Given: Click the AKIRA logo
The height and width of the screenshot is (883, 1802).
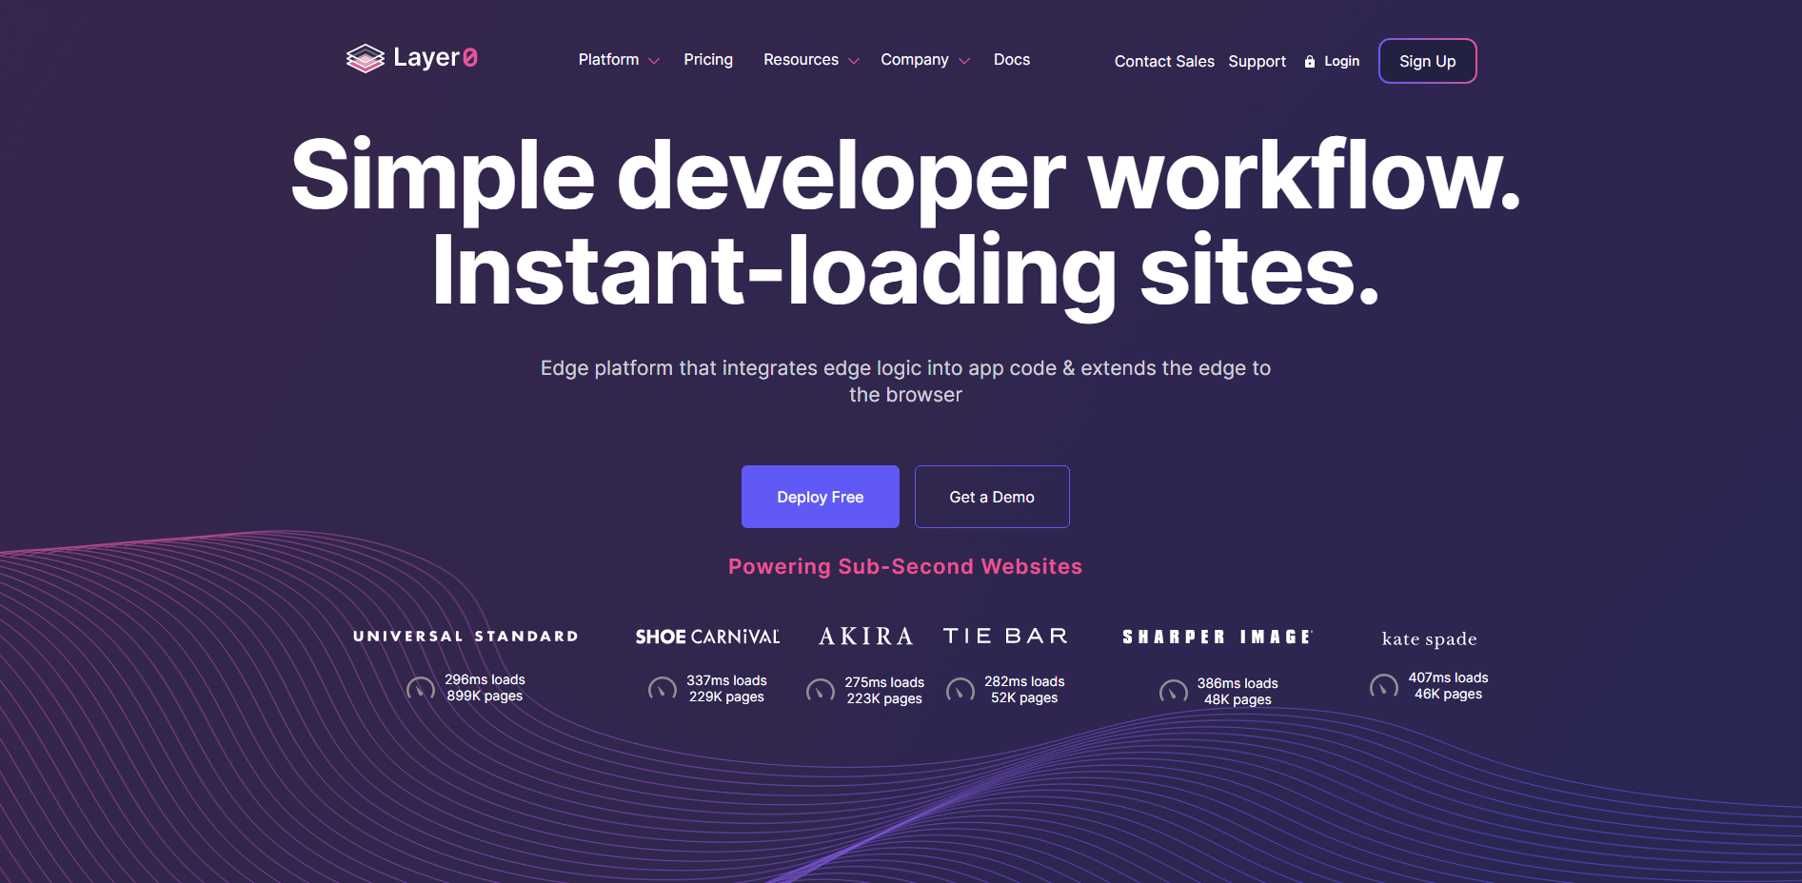Looking at the screenshot, I should click(866, 637).
